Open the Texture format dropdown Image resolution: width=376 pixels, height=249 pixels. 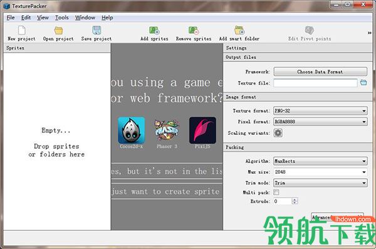[320, 110]
